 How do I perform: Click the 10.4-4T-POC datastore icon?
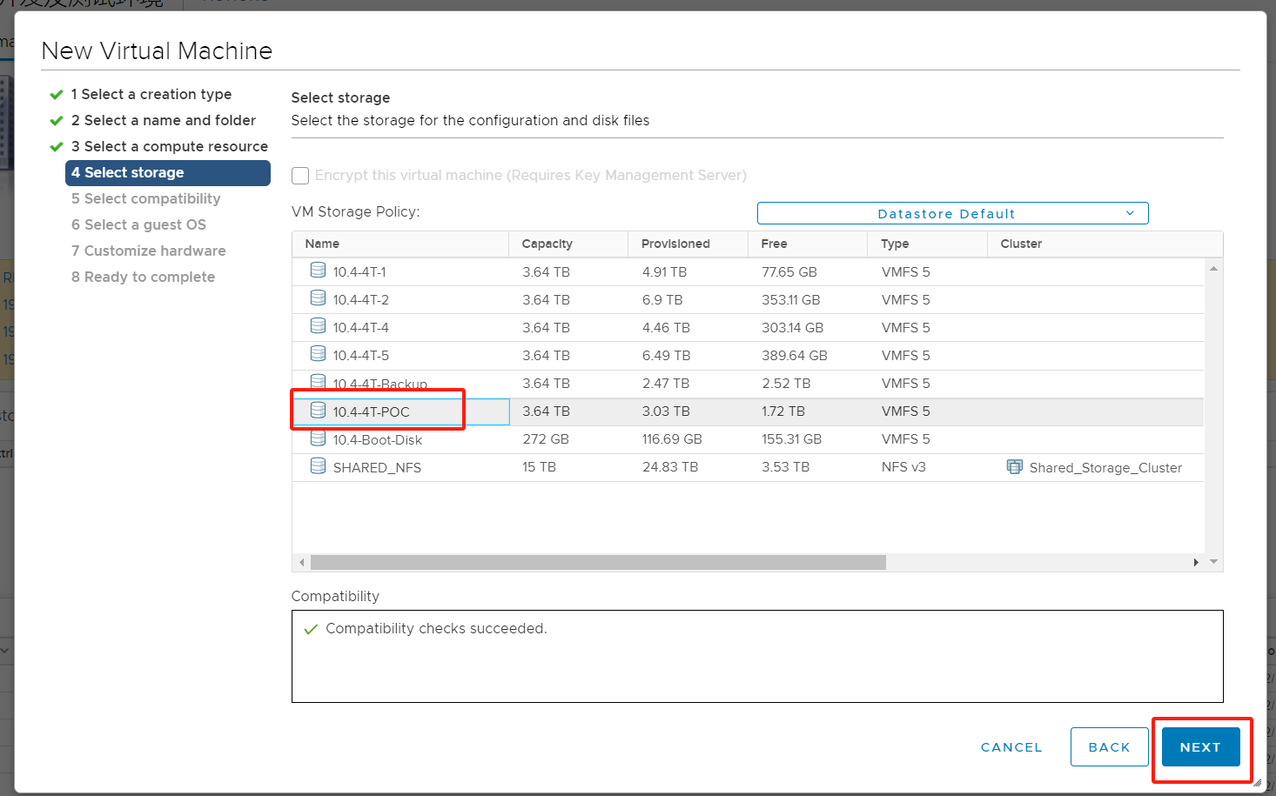pyautogui.click(x=319, y=411)
